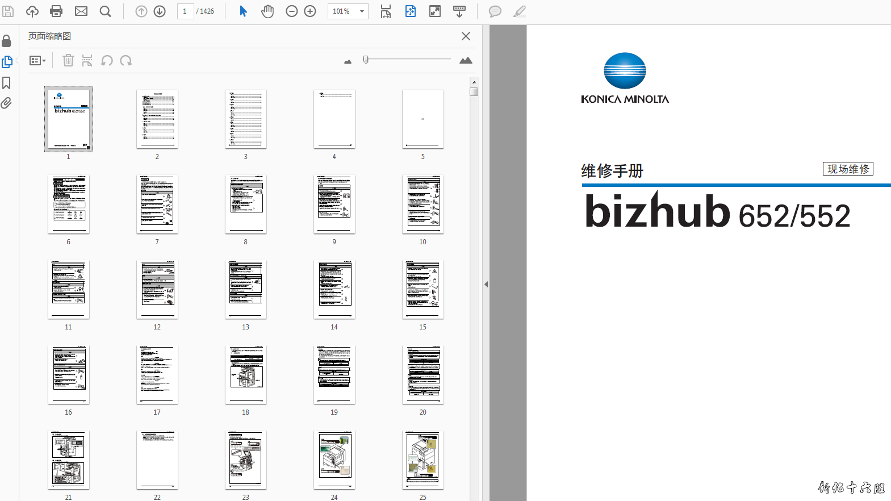This screenshot has height=501, width=891.
Task: Send file by email icon
Action: pyautogui.click(x=81, y=11)
